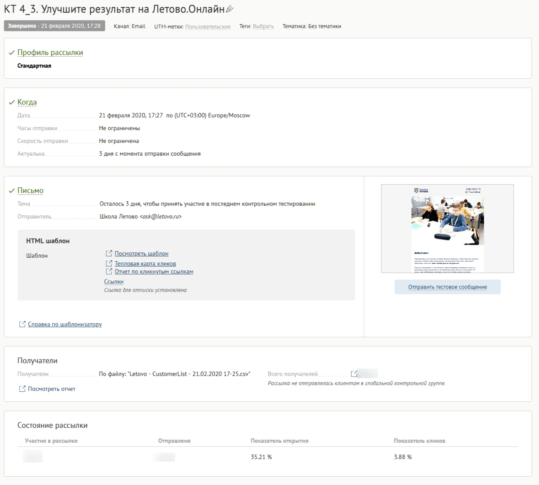Click Канал: Email label

129,26
